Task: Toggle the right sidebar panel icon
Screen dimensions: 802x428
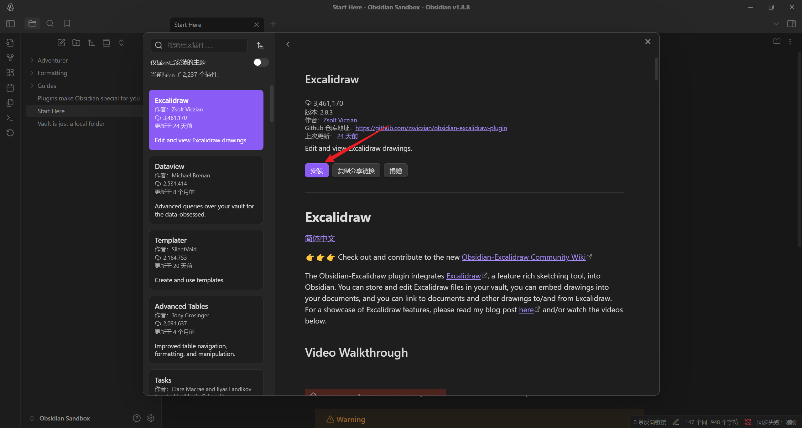Action: click(x=791, y=24)
